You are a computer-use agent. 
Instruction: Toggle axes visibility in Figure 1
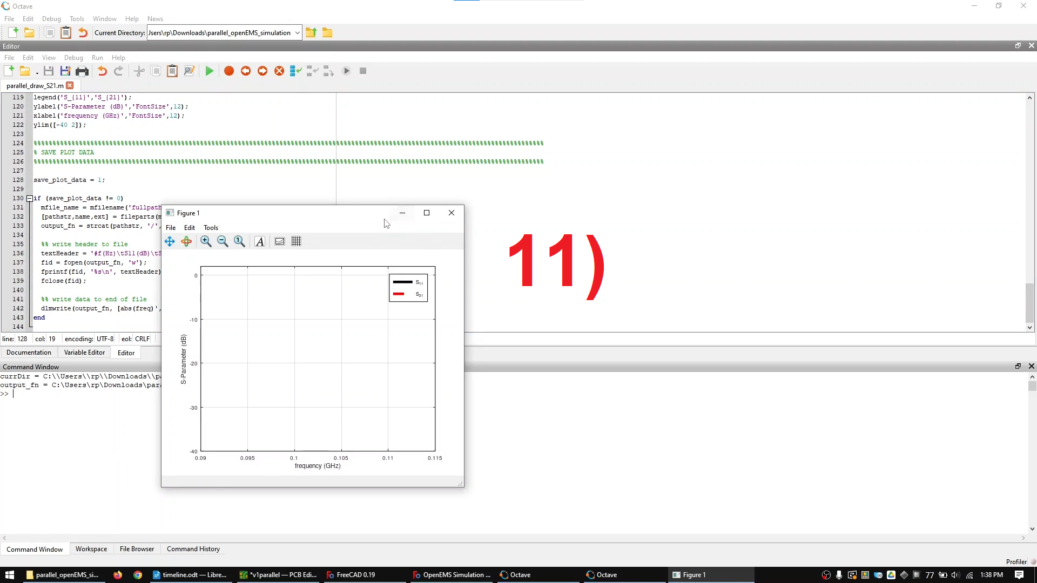280,241
